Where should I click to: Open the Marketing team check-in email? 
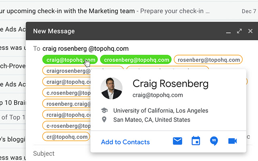(x=121, y=11)
